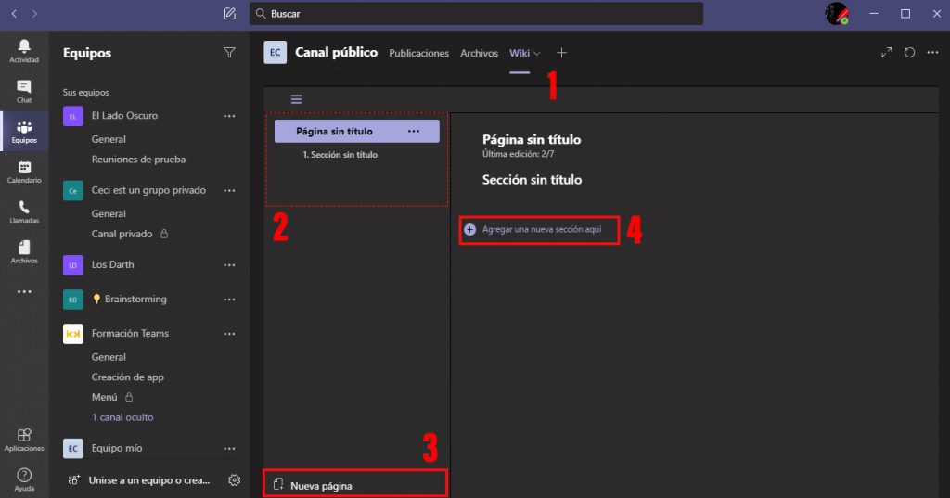Show more apps ellipsis in rail
The image size is (950, 498).
click(x=24, y=291)
